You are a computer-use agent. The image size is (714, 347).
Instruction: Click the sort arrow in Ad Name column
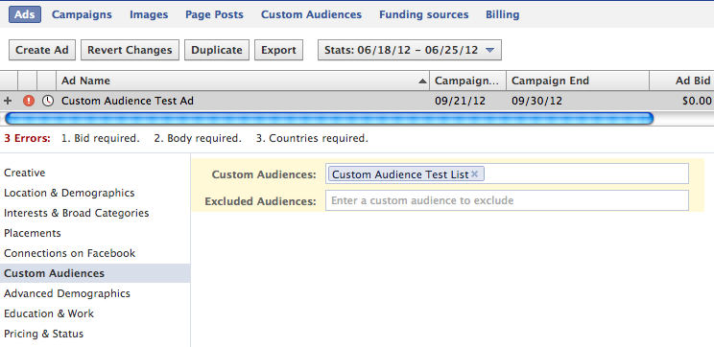(x=423, y=81)
